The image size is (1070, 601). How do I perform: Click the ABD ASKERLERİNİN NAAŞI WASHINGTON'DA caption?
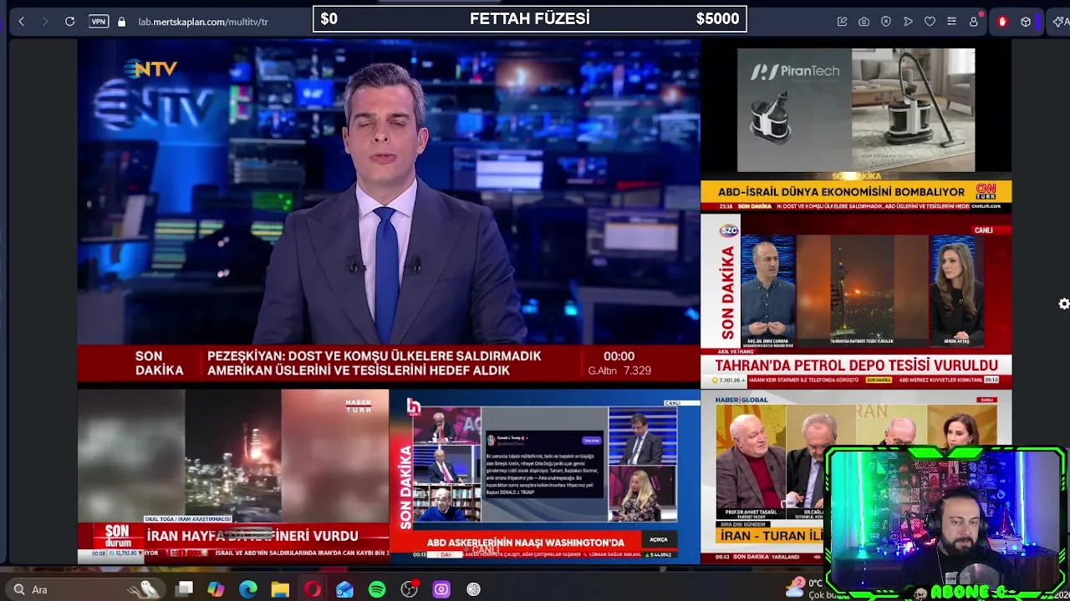pos(526,543)
